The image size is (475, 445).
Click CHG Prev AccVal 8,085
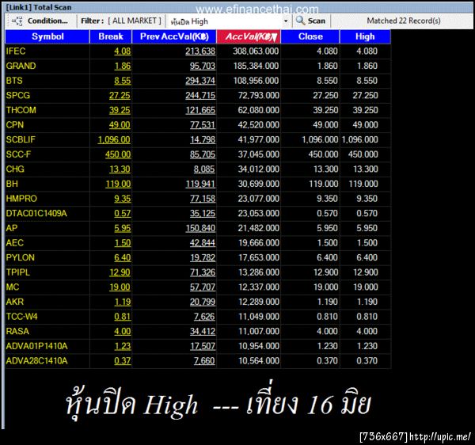tap(204, 169)
